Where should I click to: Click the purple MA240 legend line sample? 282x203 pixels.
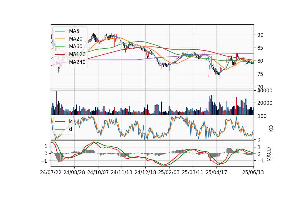[x=60, y=62]
